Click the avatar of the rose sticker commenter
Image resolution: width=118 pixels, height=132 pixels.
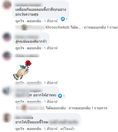[7, 56]
